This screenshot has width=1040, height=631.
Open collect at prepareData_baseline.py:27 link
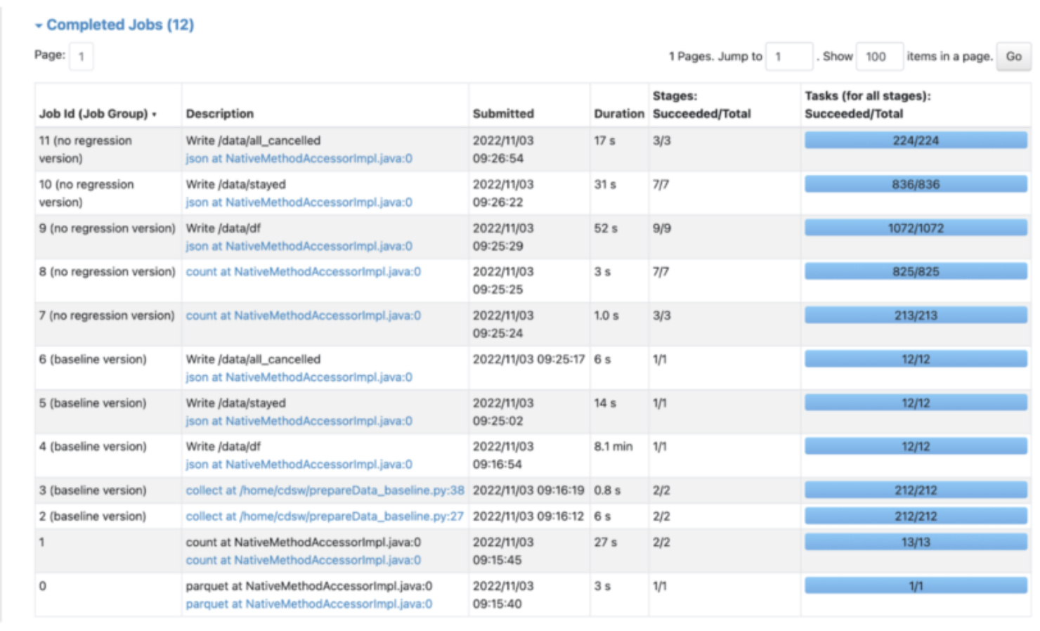click(x=325, y=516)
